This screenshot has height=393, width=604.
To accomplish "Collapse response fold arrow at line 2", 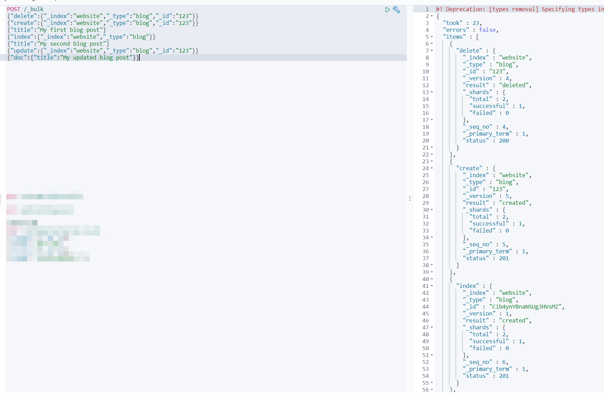I will [432, 16].
